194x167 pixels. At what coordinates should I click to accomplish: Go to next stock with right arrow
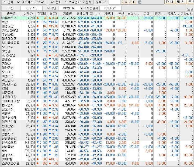point(134,2)
